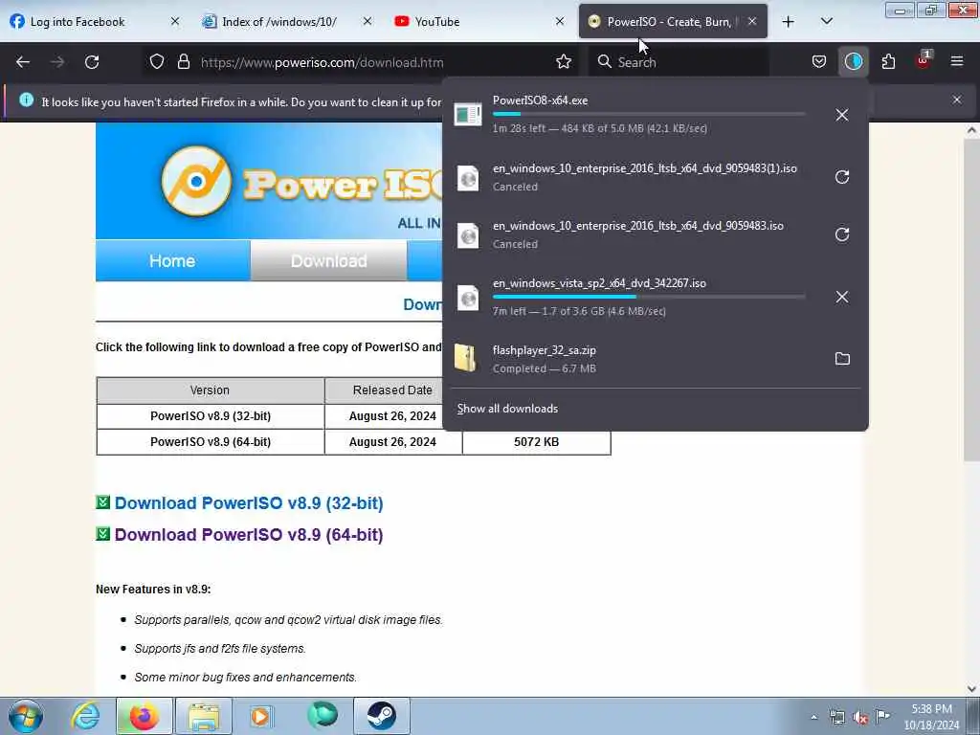
Task: Open the Home page tab of PowerISO
Action: (x=172, y=260)
